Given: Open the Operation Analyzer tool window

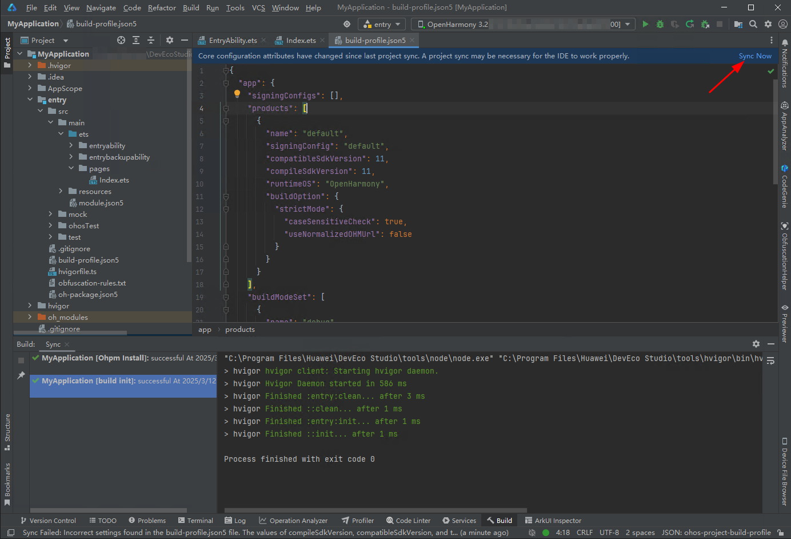Looking at the screenshot, I should 293,520.
